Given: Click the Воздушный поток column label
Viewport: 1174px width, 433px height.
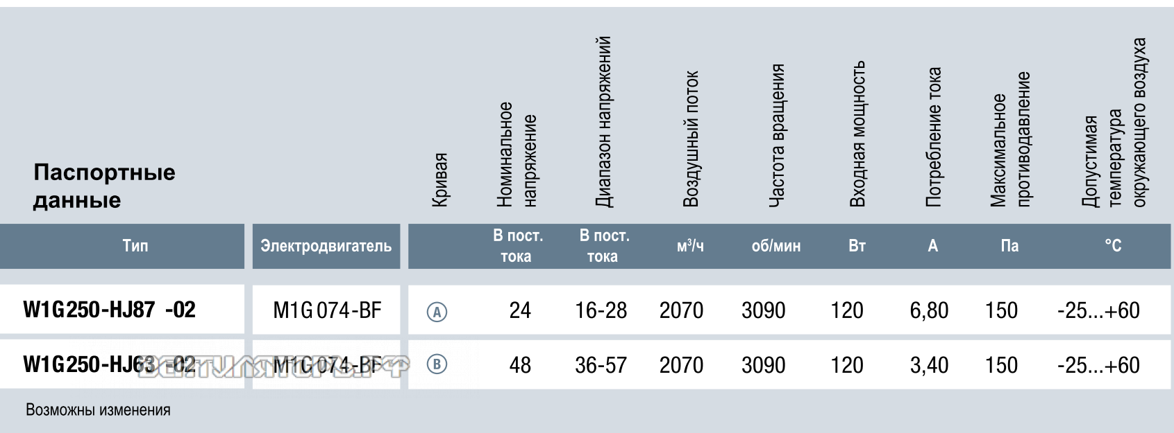Looking at the screenshot, I should [x=691, y=139].
